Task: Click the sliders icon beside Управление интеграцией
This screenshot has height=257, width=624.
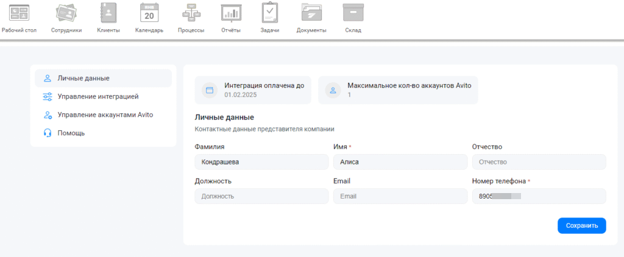Action: (48, 97)
